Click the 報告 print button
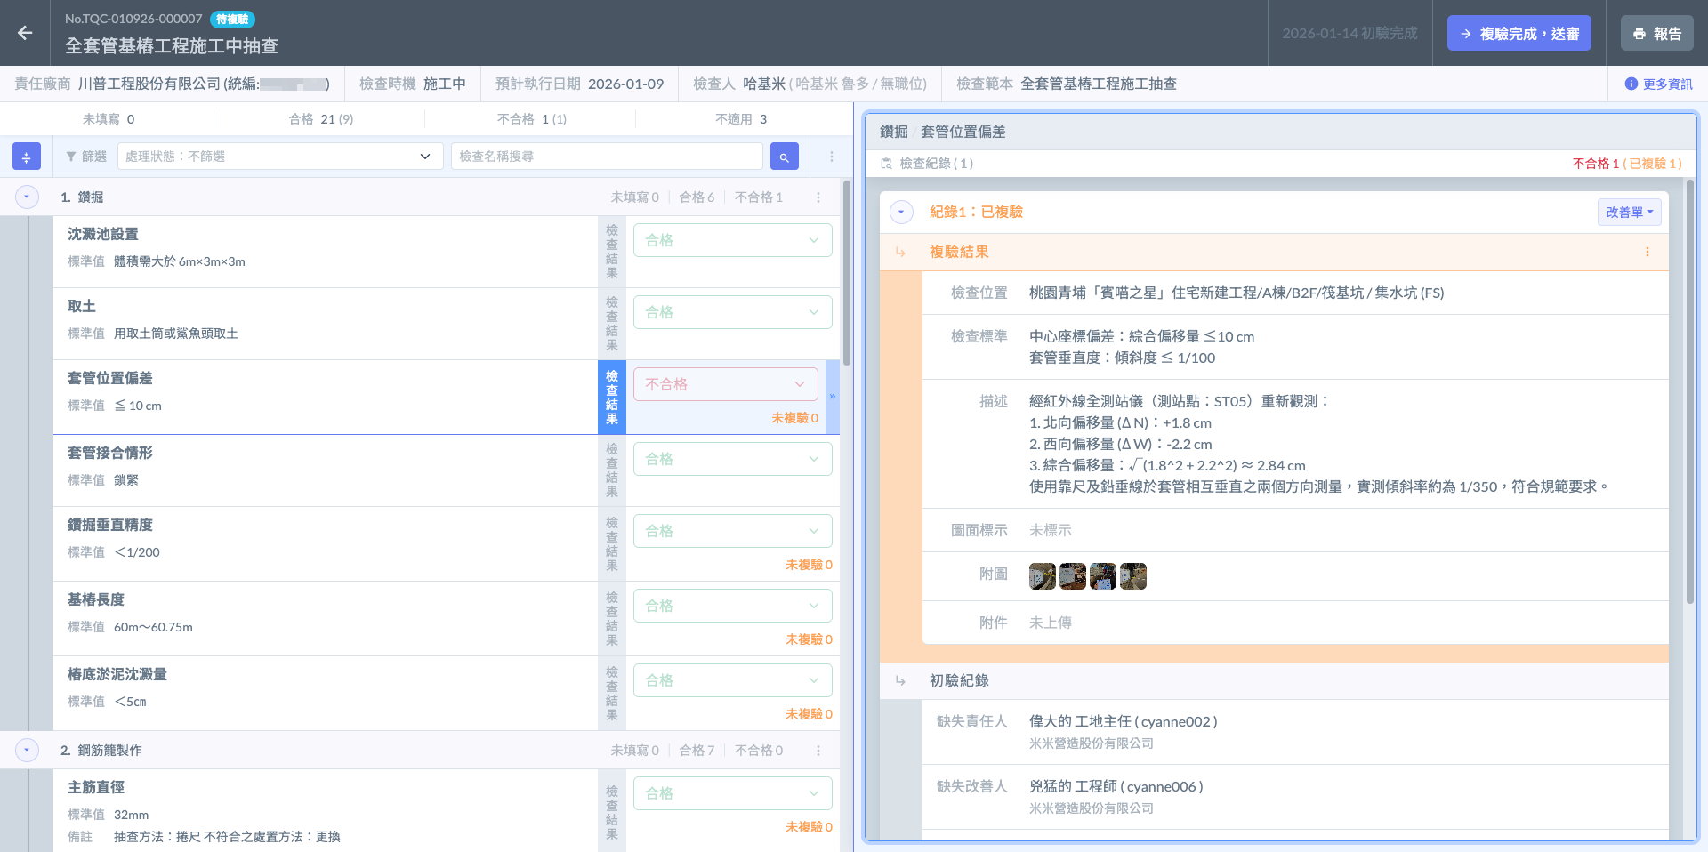Screen dimensions: 1708x852 coord(1656,34)
